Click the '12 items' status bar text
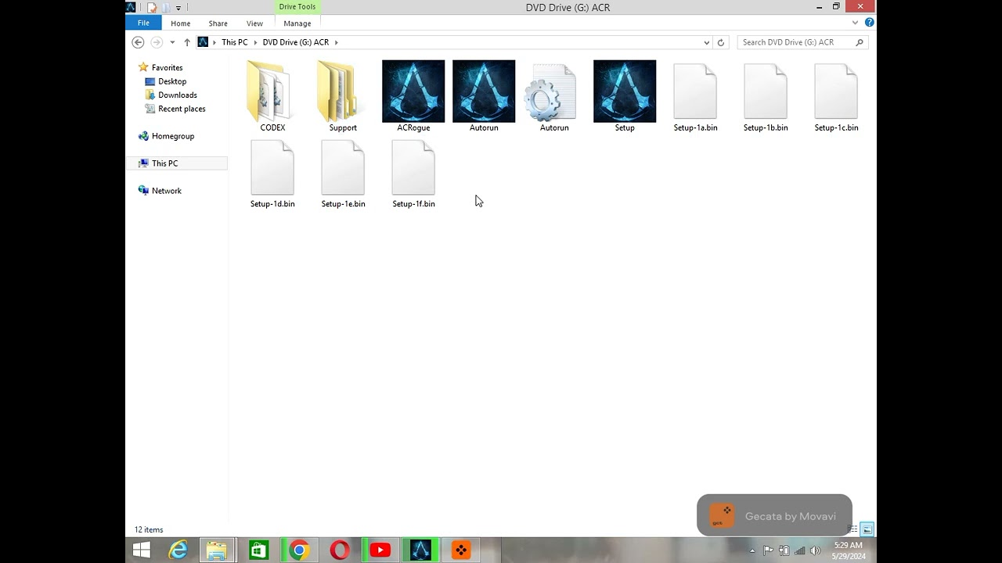Viewport: 1002px width, 563px height. point(149,529)
